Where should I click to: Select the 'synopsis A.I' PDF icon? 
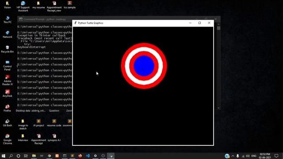pyautogui.click(x=54, y=138)
